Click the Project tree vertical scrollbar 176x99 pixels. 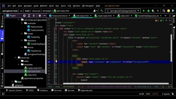click(x=46, y=54)
